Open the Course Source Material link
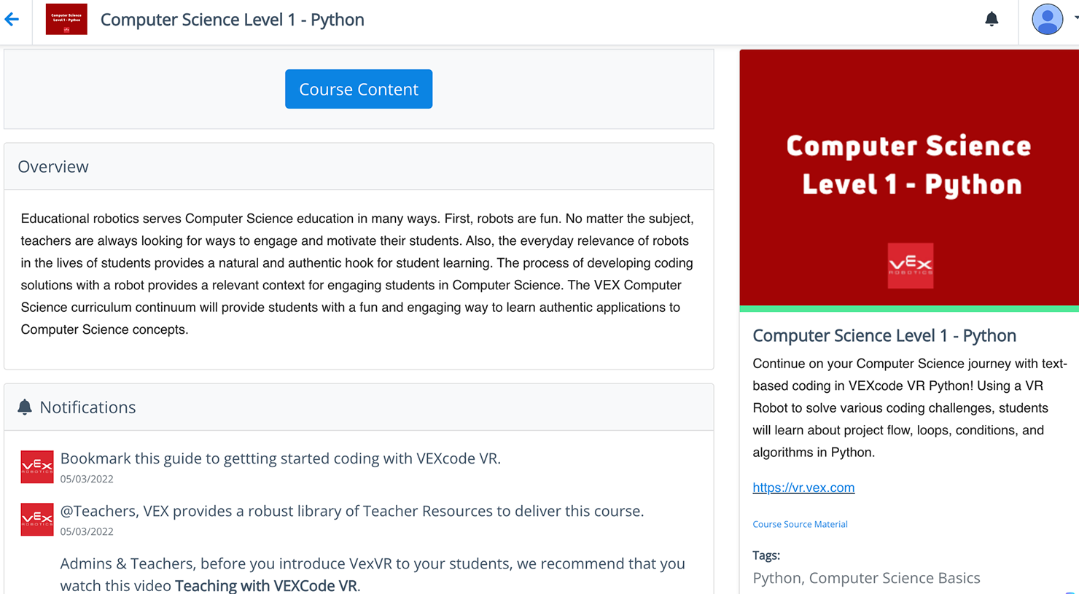The width and height of the screenshot is (1079, 594). pos(800,524)
